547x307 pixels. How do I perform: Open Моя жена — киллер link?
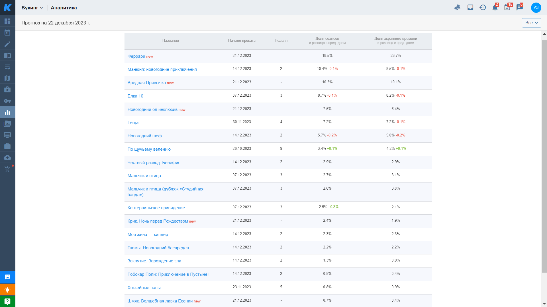tap(148, 235)
